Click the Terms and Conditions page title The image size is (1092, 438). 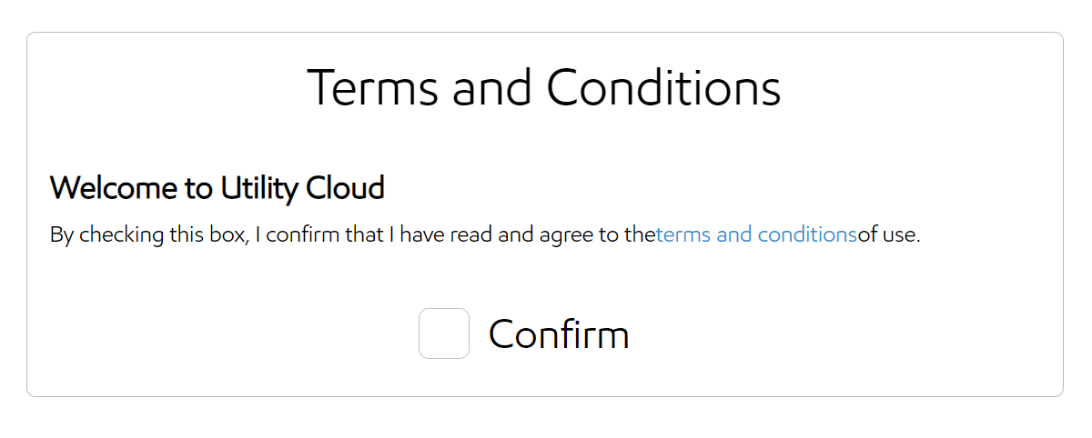(544, 89)
